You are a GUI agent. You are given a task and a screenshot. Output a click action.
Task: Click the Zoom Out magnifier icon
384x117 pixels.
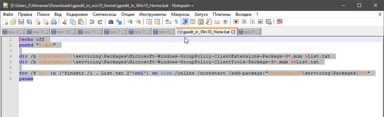[138, 22]
